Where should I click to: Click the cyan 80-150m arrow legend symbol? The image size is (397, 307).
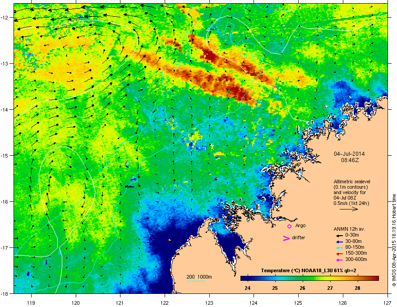tap(339, 248)
